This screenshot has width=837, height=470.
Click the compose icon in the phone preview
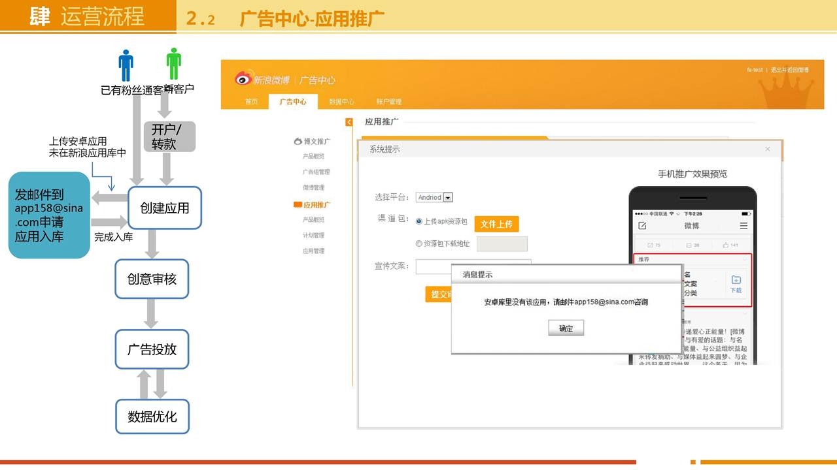tap(642, 226)
